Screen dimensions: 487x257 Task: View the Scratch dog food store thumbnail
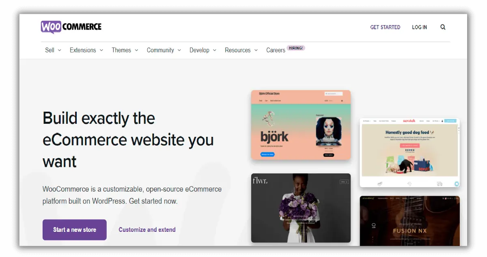[409, 153]
